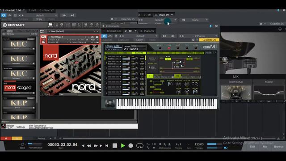
Task: Open Master tab in Piano V2
Action: click(269, 82)
